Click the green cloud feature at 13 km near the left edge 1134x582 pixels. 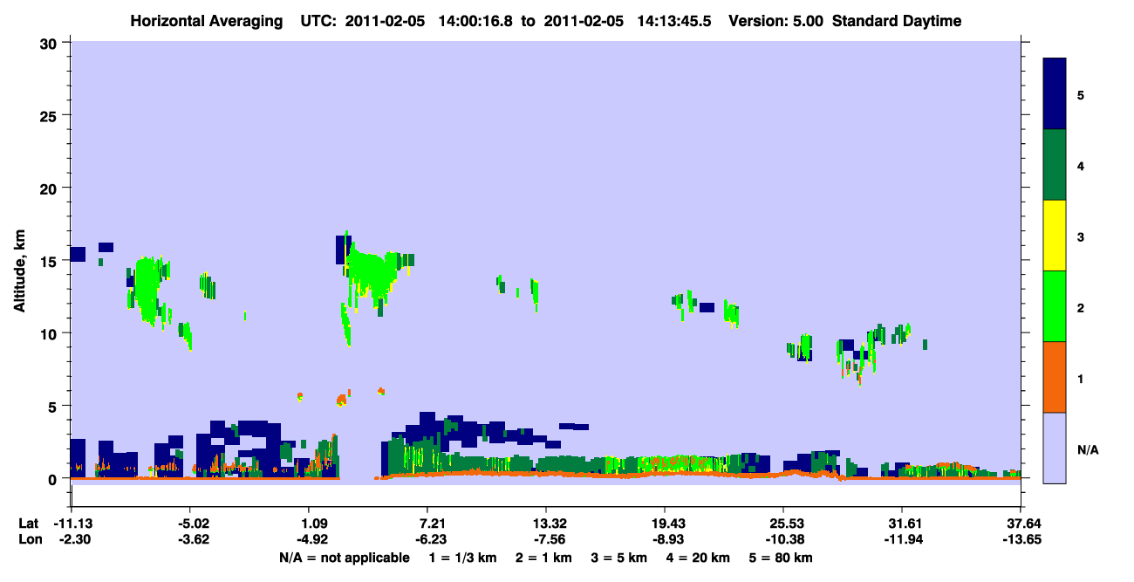pyautogui.click(x=148, y=290)
